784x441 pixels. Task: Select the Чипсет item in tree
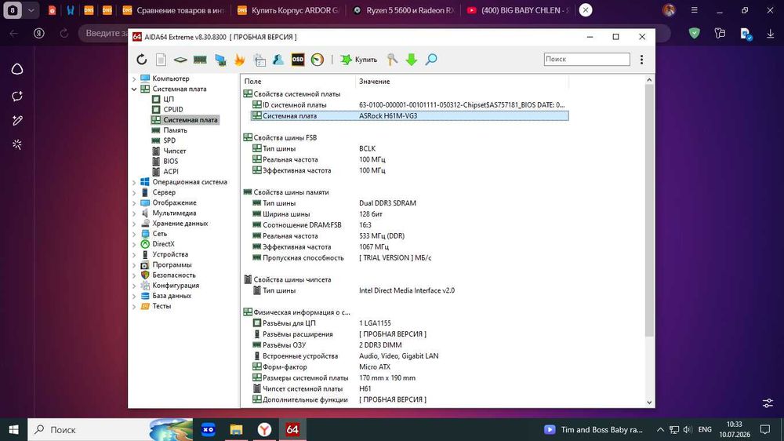pos(175,151)
